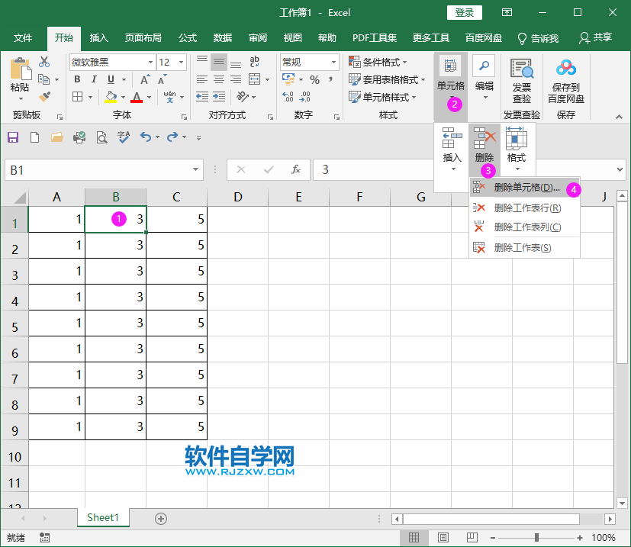Open the Wrap Text (自动换行) icon
The height and width of the screenshot is (547, 631).
(x=254, y=62)
